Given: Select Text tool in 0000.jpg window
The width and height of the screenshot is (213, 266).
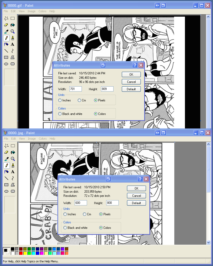Looking at the screenshot, I should (13, 172).
